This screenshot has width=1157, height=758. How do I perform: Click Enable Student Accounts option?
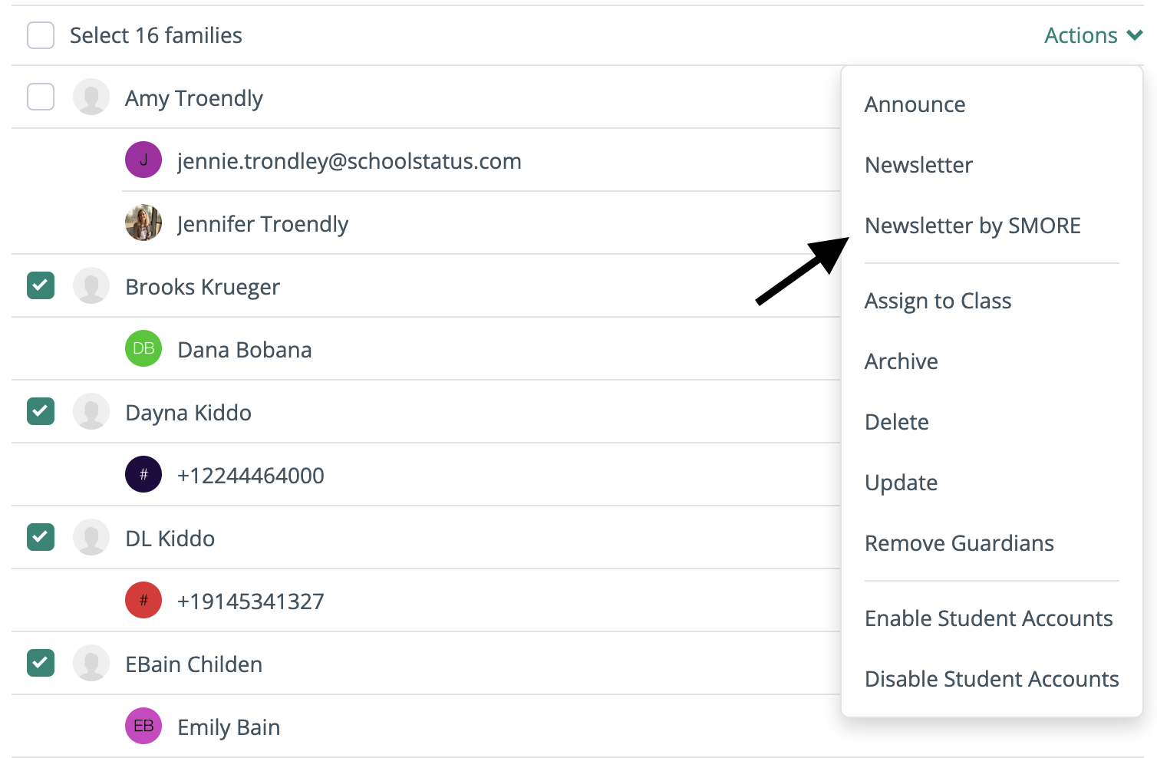click(988, 618)
